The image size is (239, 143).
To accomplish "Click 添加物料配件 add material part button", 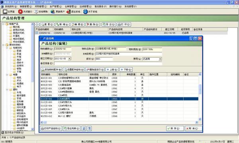I will pos(51,70).
